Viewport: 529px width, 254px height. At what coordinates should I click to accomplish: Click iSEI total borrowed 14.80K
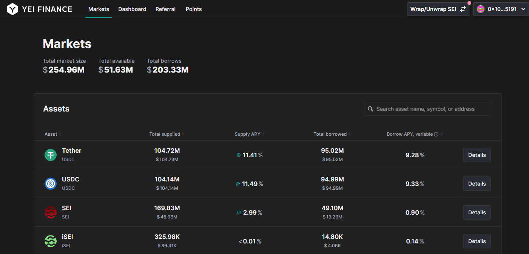tap(332, 237)
